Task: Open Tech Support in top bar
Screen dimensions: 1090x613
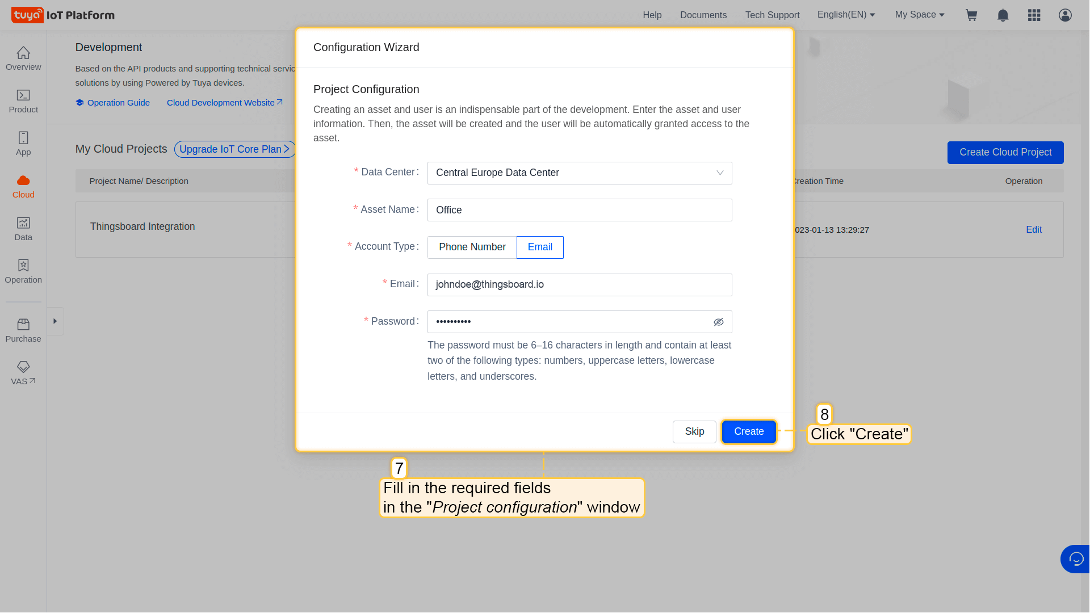Action: [772, 15]
